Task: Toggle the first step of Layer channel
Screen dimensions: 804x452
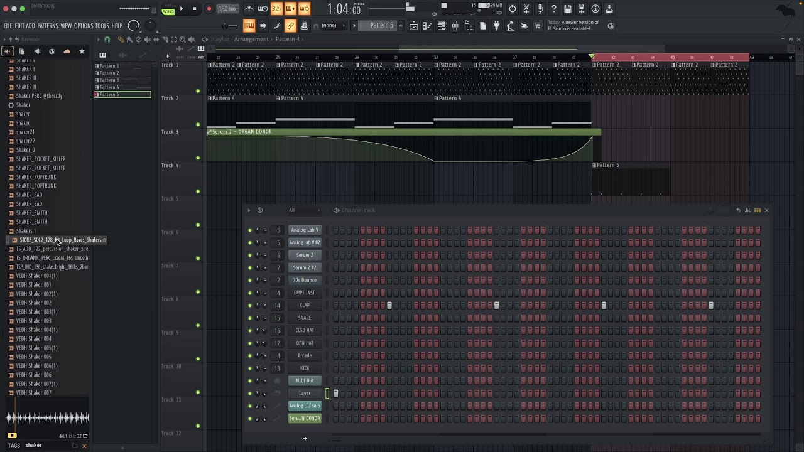Action: [335, 394]
